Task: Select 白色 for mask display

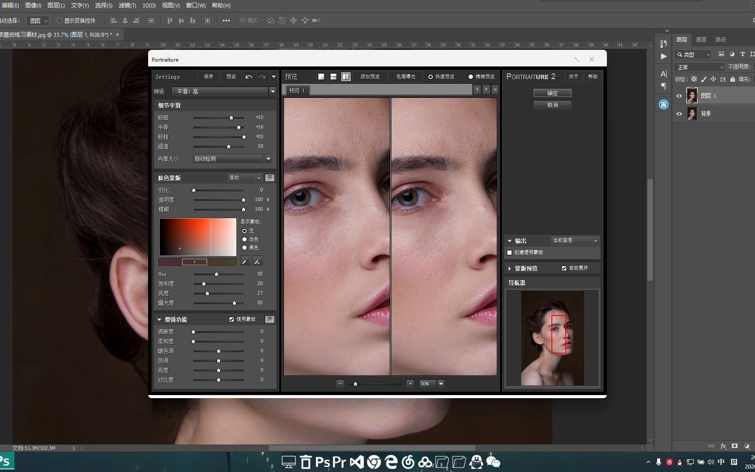Action: [244, 239]
